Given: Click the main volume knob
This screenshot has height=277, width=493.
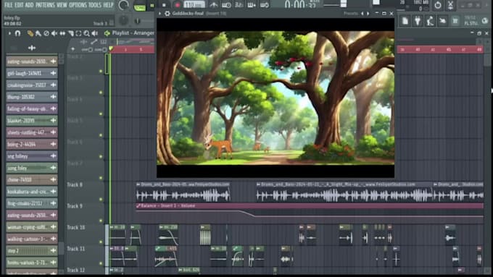Looking at the screenshot, I should [x=123, y=5].
